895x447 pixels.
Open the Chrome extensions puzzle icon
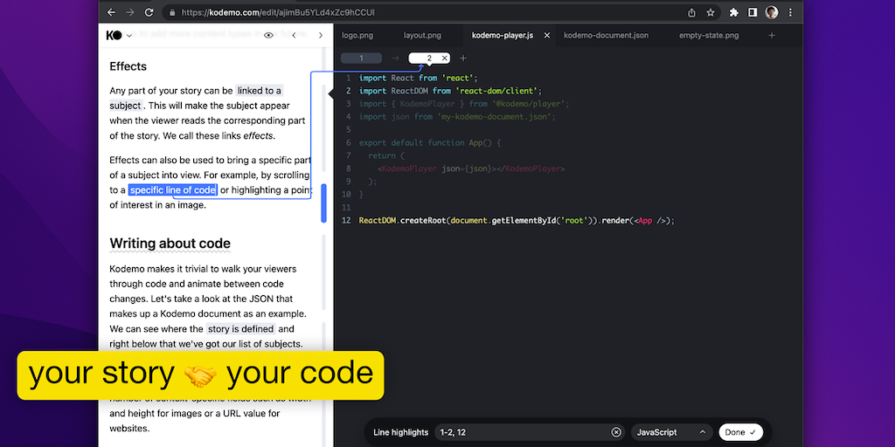coord(734,12)
